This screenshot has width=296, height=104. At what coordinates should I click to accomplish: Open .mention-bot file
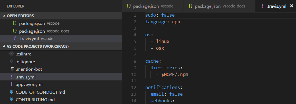click(x=61, y=69)
